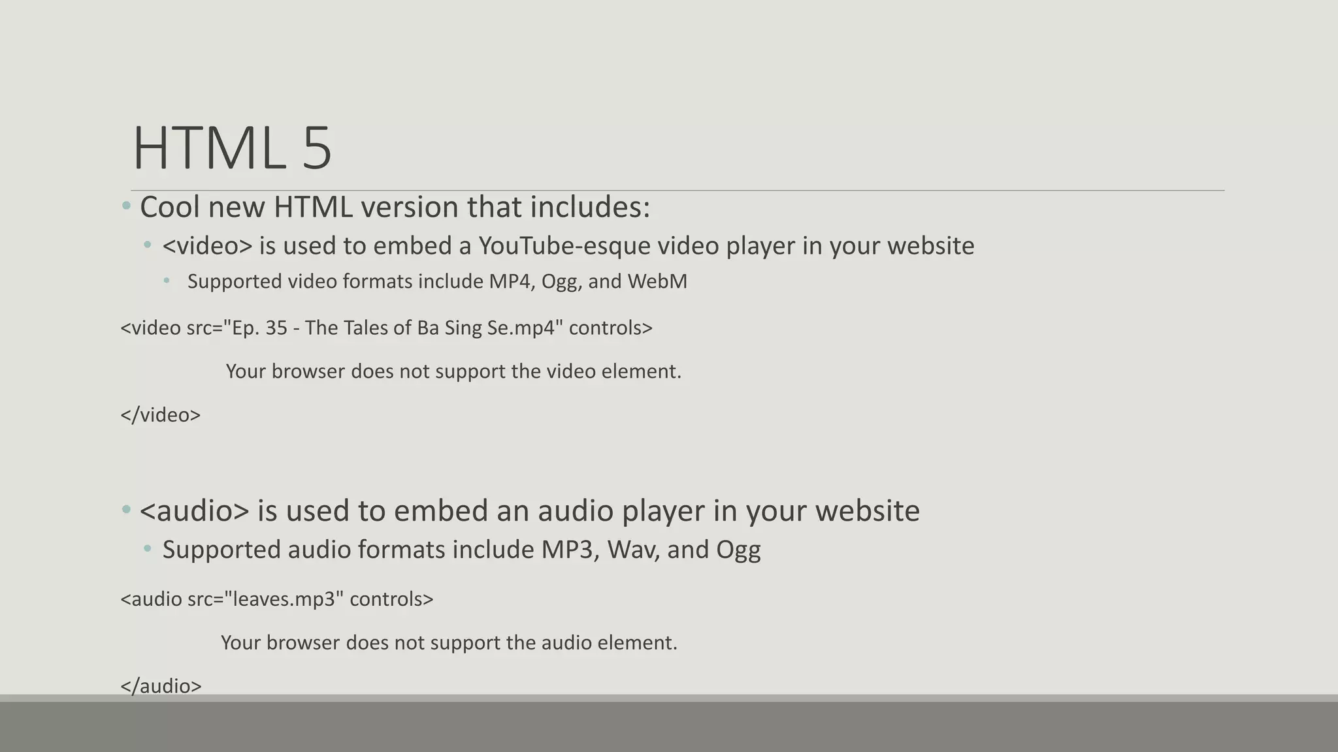This screenshot has width=1338, height=752.
Task: Click the bullet before 'Cool new HTML version'
Action: point(126,207)
